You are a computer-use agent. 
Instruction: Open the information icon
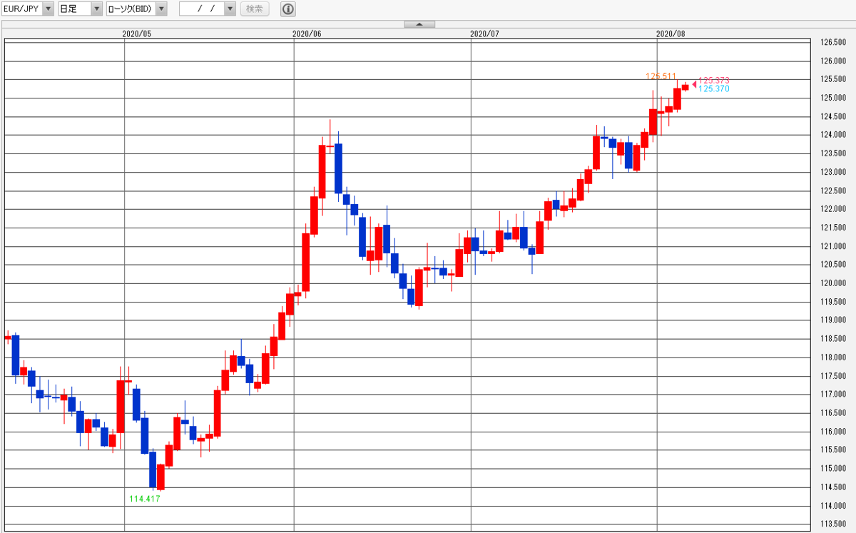[287, 9]
